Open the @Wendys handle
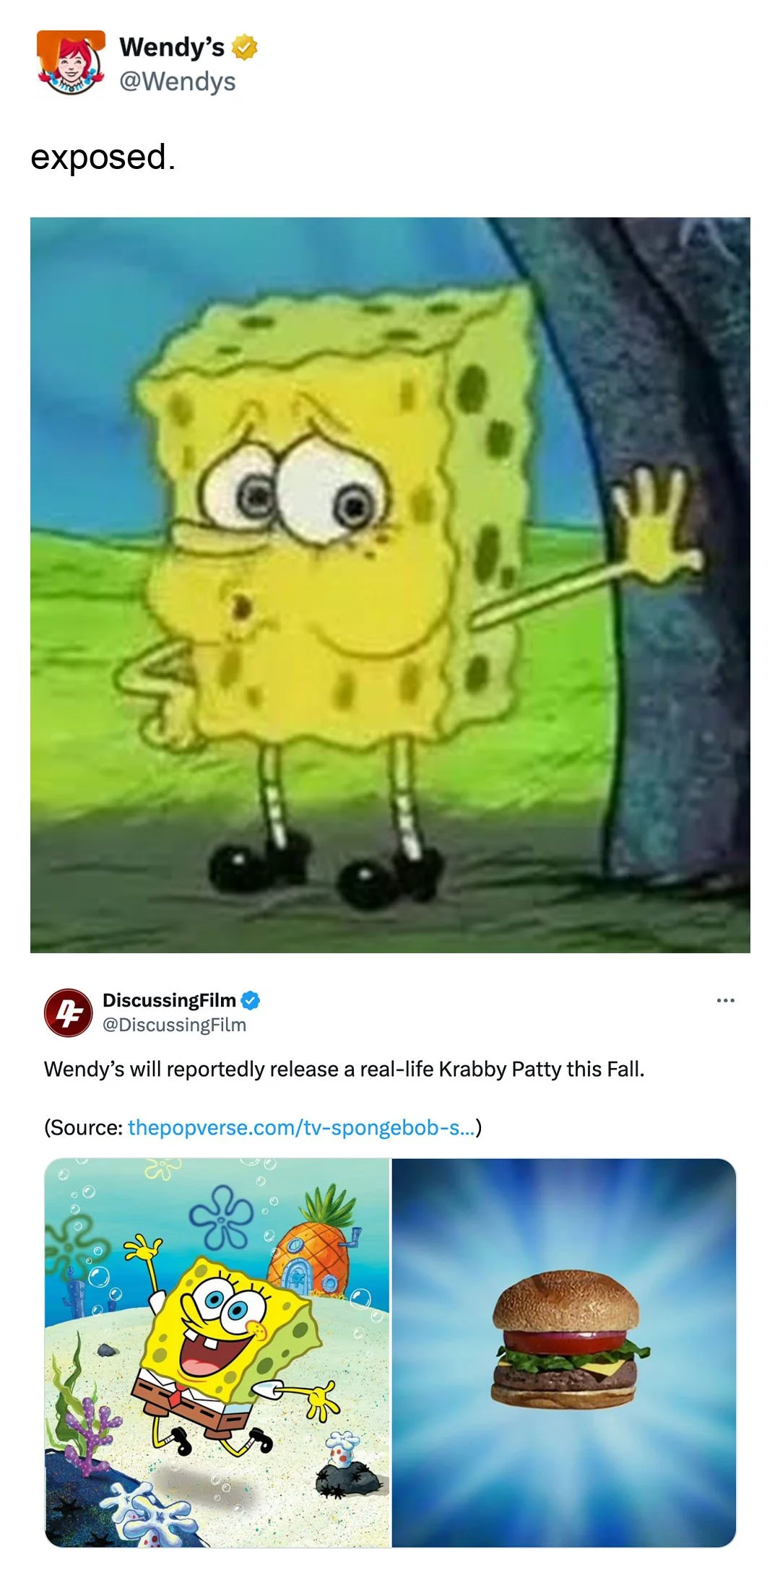Image resolution: width=780 pixels, height=1588 pixels. coord(177,81)
